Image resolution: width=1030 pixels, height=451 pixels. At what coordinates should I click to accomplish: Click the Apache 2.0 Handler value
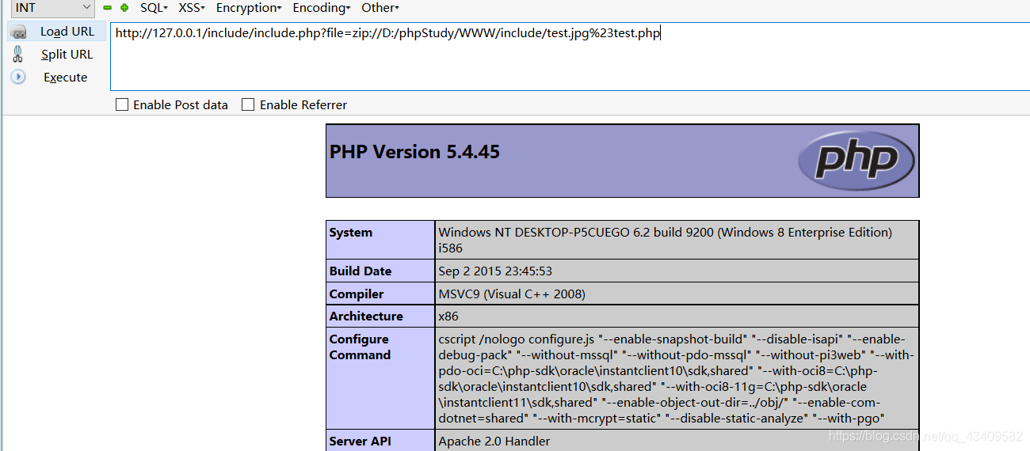[494, 442]
